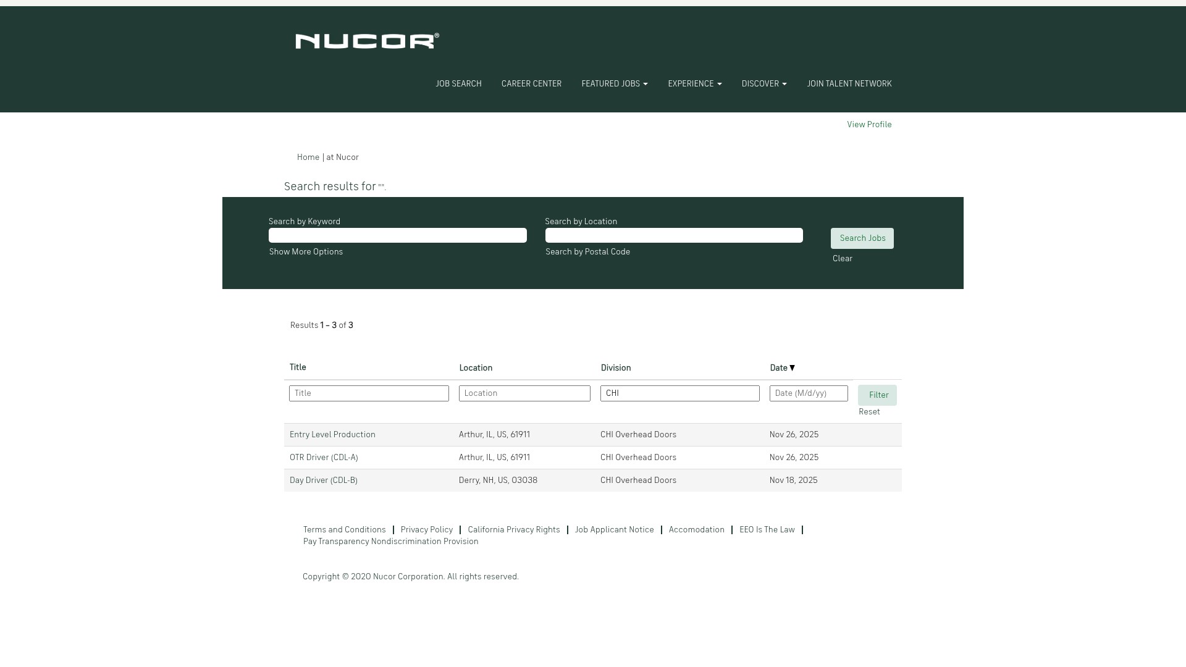Viewport: 1186px width, 667px height.
Task: Open the Discover dropdown
Action: coord(764,84)
